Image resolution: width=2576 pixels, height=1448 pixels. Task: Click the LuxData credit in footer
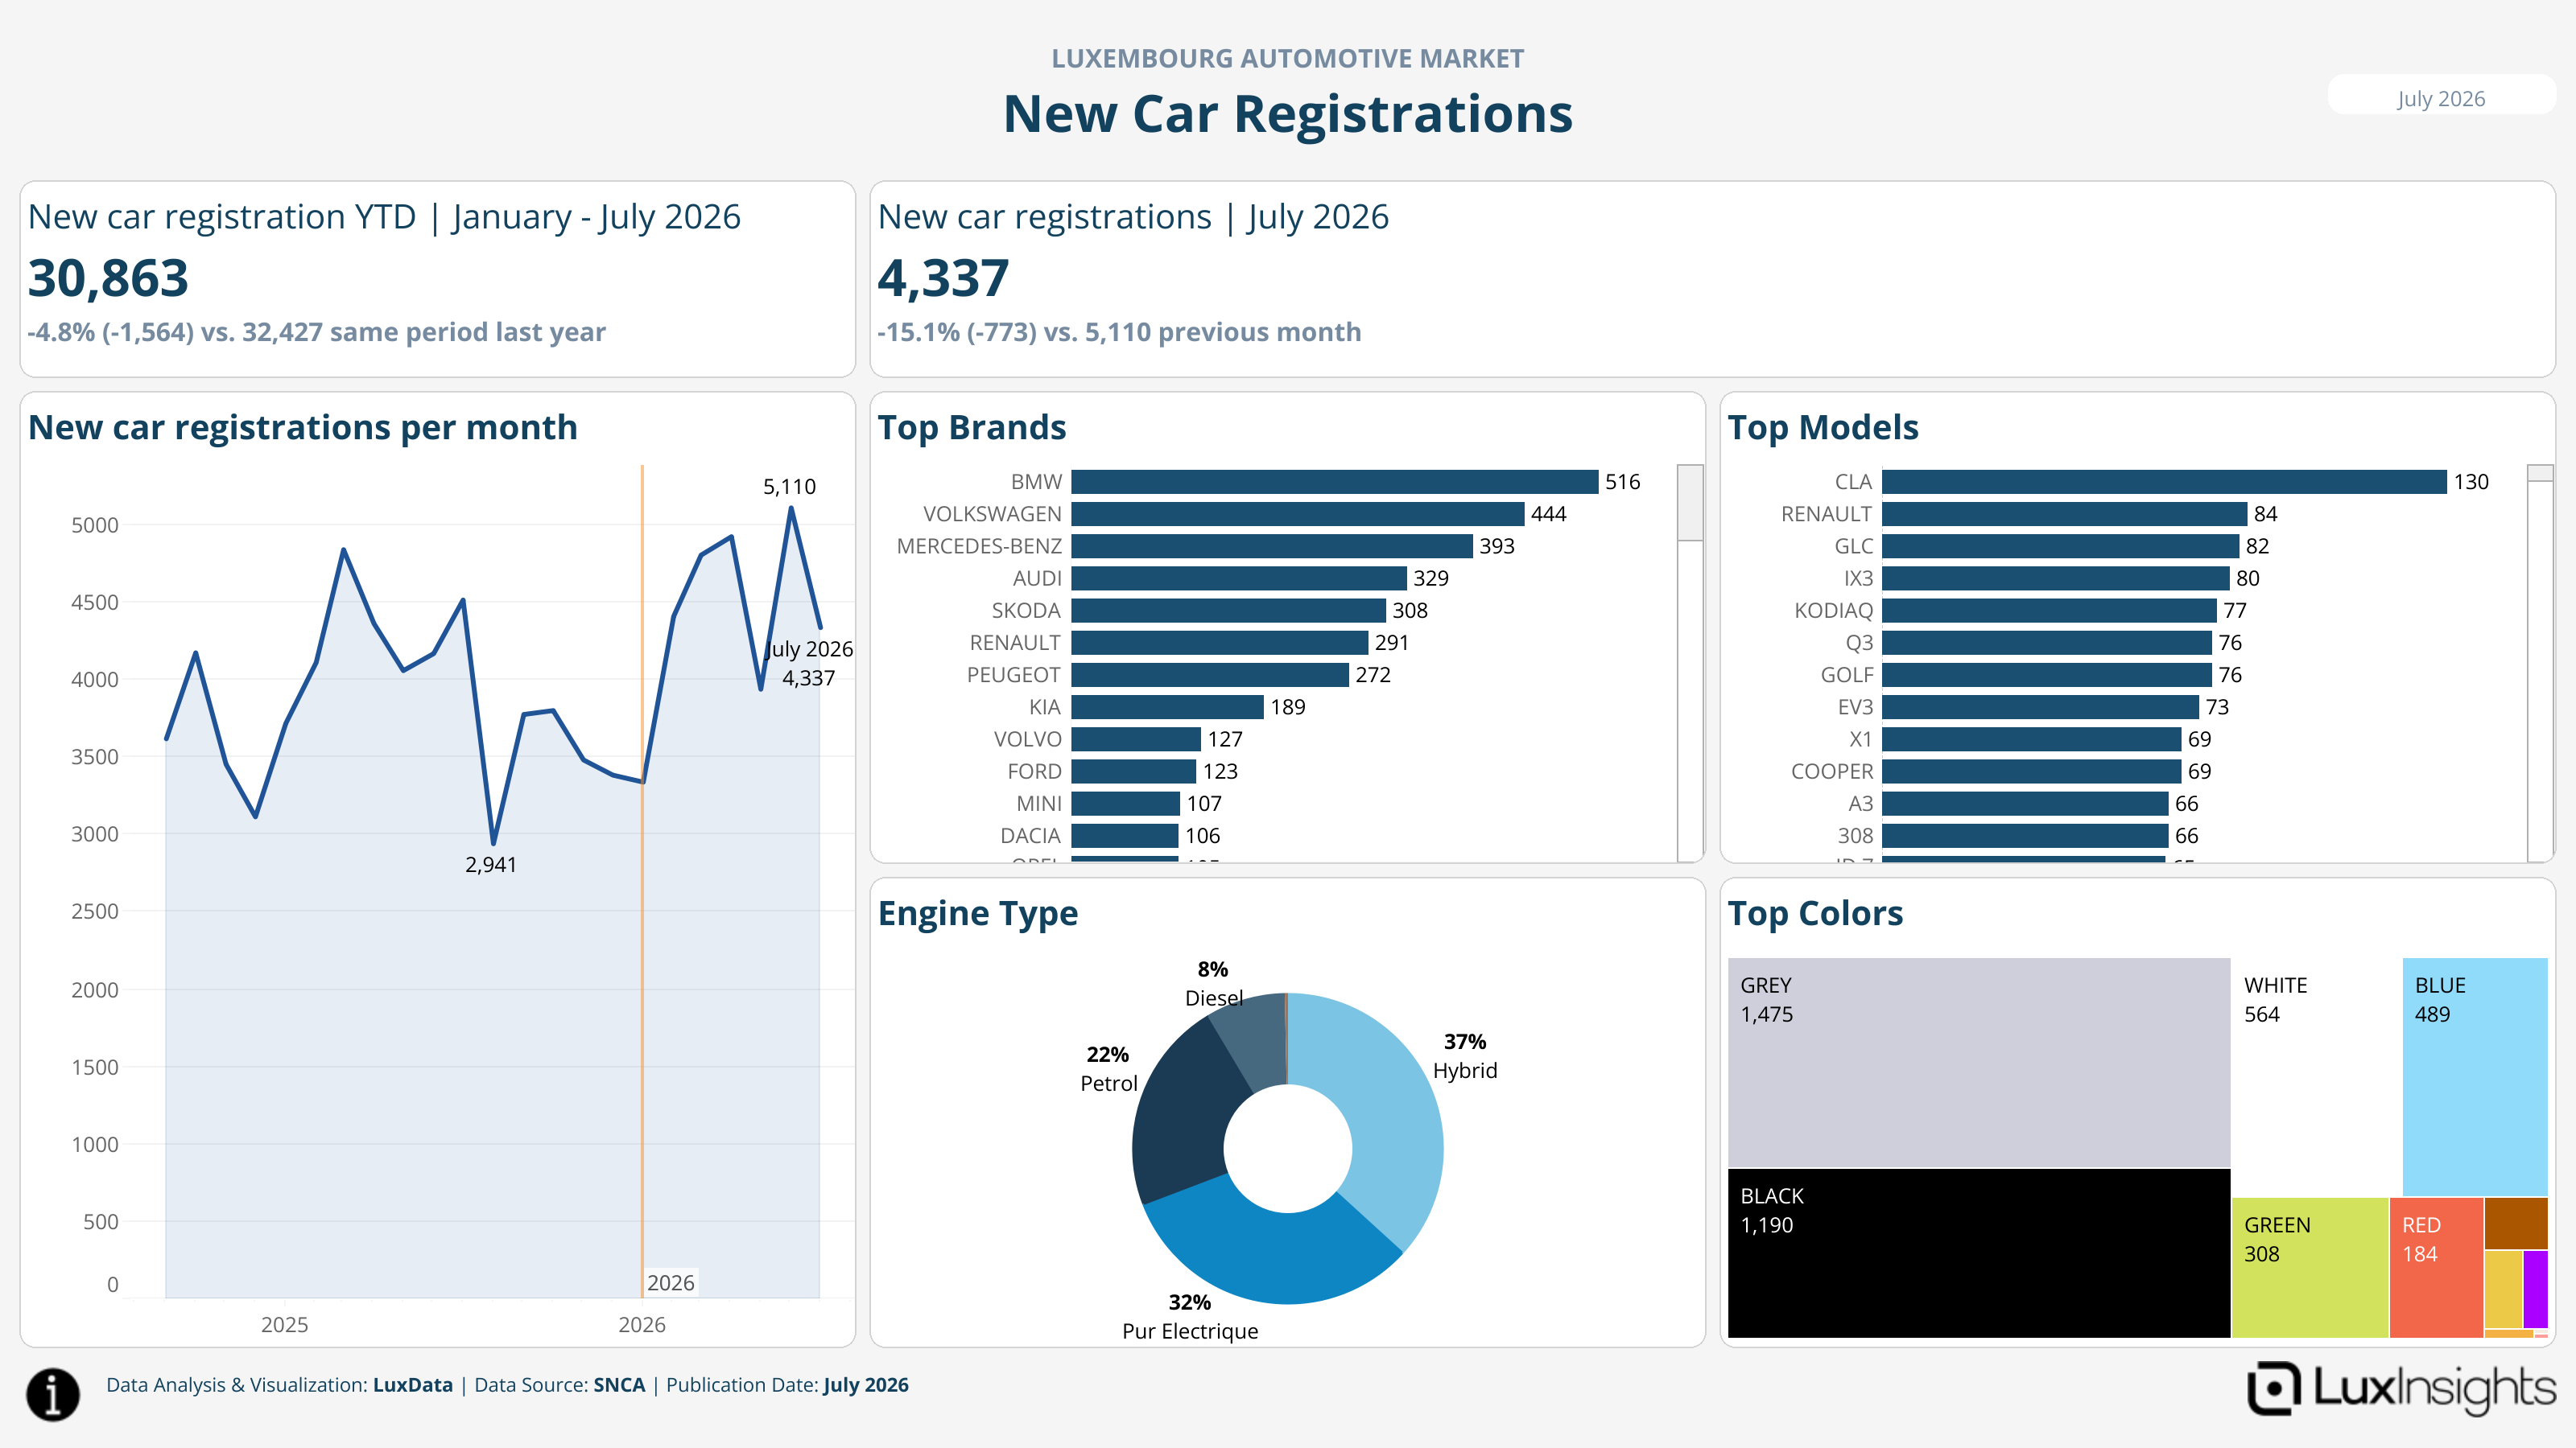point(412,1385)
